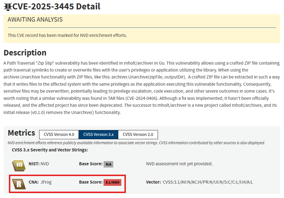284x198 pixels.
Task: Click the Description section heading
Action: (25, 52)
